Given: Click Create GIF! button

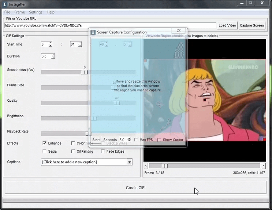Looking at the screenshot, I should click(x=136, y=188).
